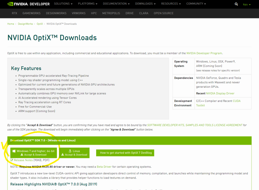Click 'AI Accelerated rendering using Tensor Cores' bullet
The height and width of the screenshot is (190, 259).
47,98
